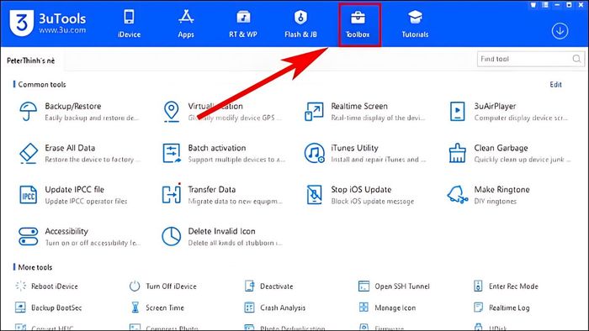Viewport: 589px width, 331px height.
Task: Click Backup BootSec icon
Action: [x=20, y=307]
